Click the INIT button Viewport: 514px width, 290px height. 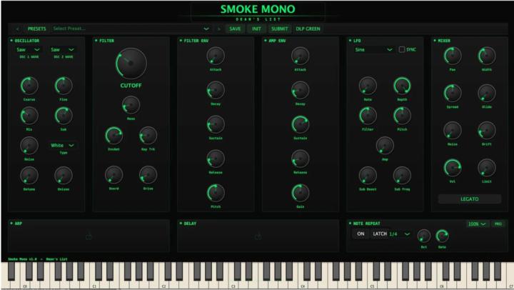click(257, 29)
